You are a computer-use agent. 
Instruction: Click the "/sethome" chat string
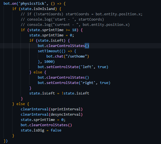(x=76, y=56)
